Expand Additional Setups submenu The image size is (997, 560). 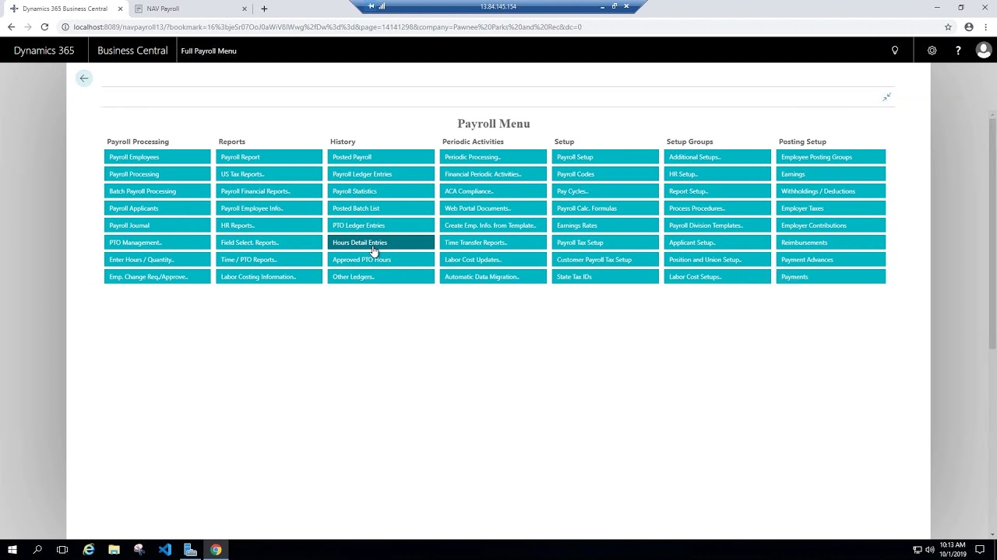point(717,157)
